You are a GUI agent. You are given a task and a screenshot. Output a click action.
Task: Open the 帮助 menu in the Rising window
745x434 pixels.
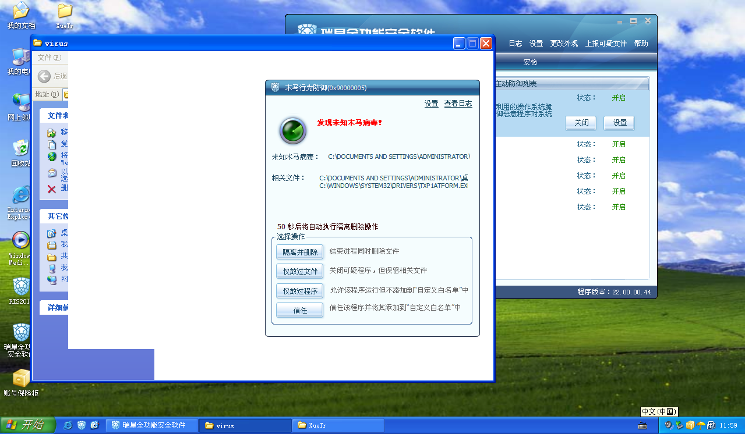coord(641,44)
